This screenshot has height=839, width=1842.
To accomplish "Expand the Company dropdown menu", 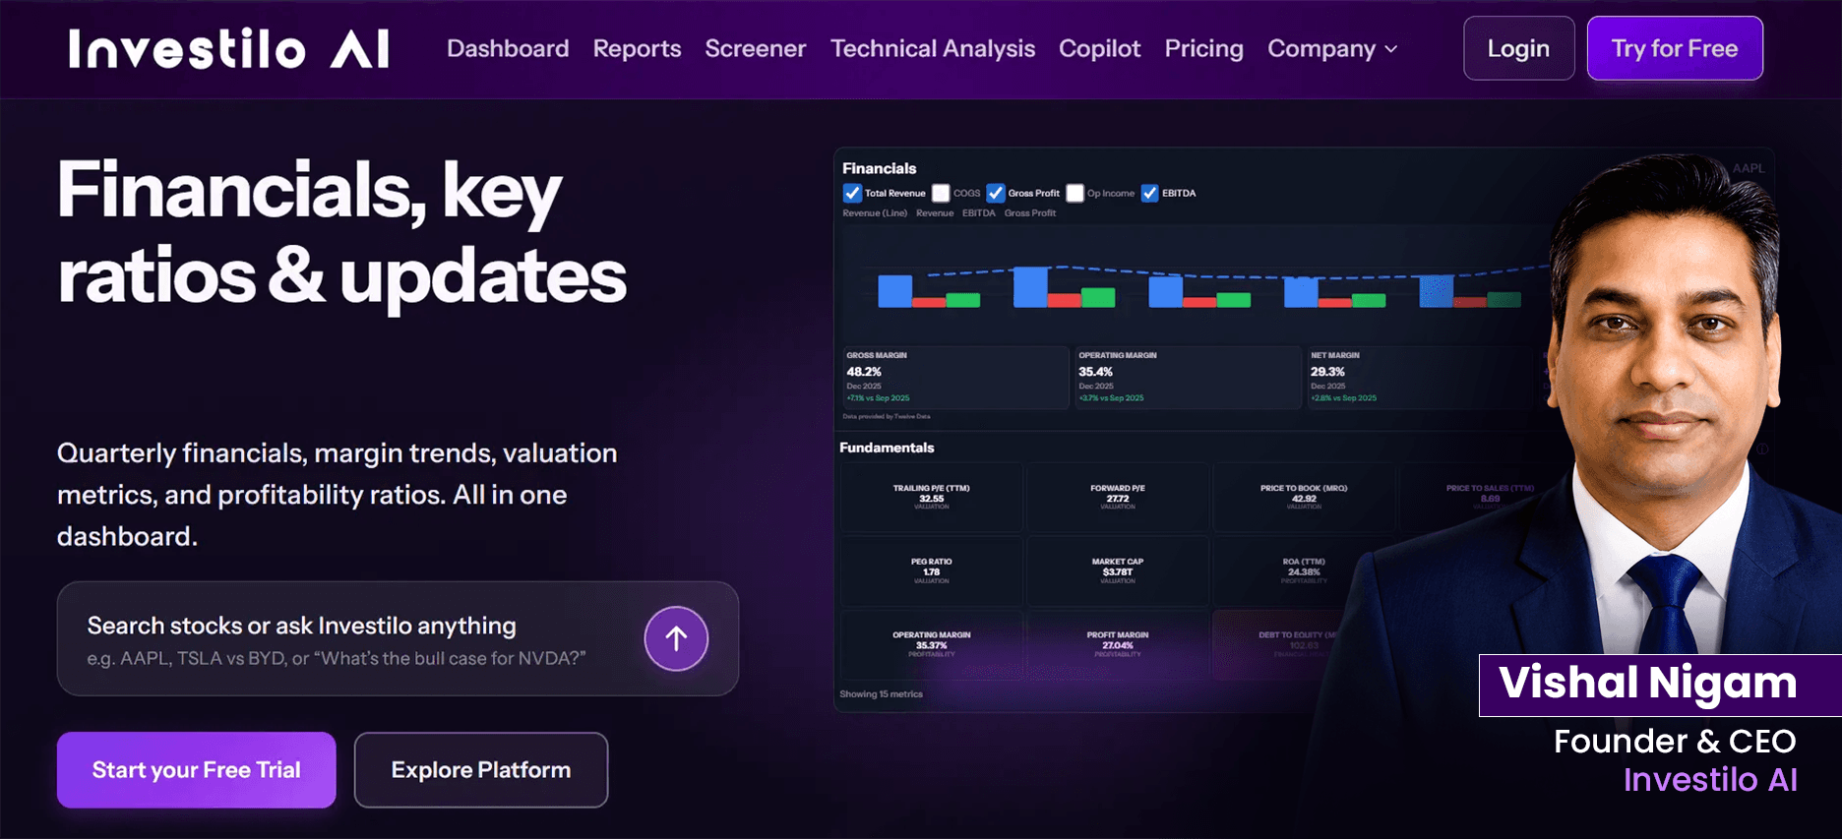I will pos(1332,48).
